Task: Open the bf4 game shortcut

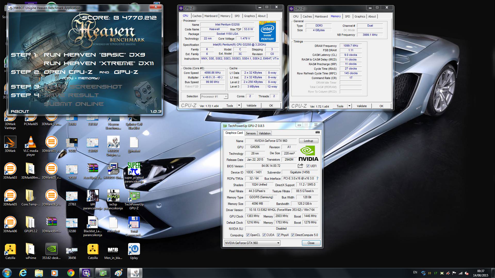Action: pyautogui.click(x=93, y=199)
